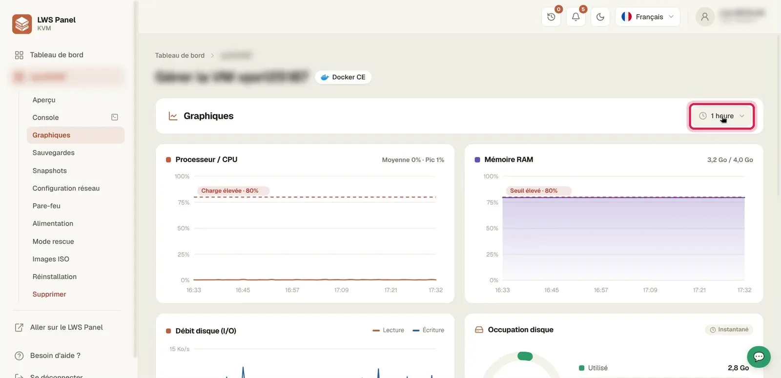Screen dimensions: 781x378
Task: Click the Instantané badge
Action: pyautogui.click(x=729, y=330)
